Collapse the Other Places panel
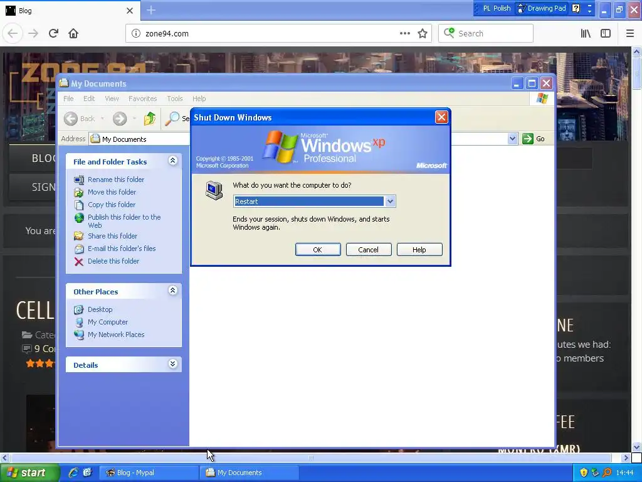This screenshot has height=482, width=642. tap(173, 291)
